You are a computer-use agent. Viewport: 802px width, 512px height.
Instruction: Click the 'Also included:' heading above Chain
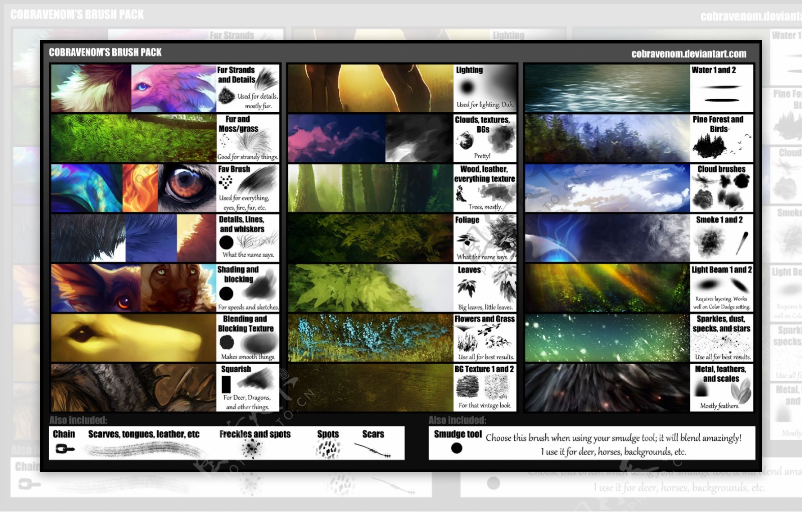click(78, 420)
